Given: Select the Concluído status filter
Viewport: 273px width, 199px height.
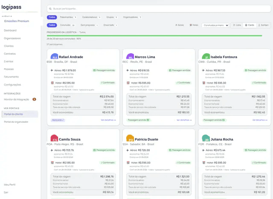Looking at the screenshot, I should pos(67,25).
